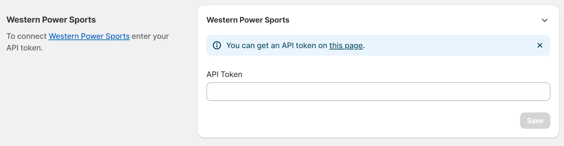Open the Western Power Sports hyperlink

pyautogui.click(x=89, y=36)
